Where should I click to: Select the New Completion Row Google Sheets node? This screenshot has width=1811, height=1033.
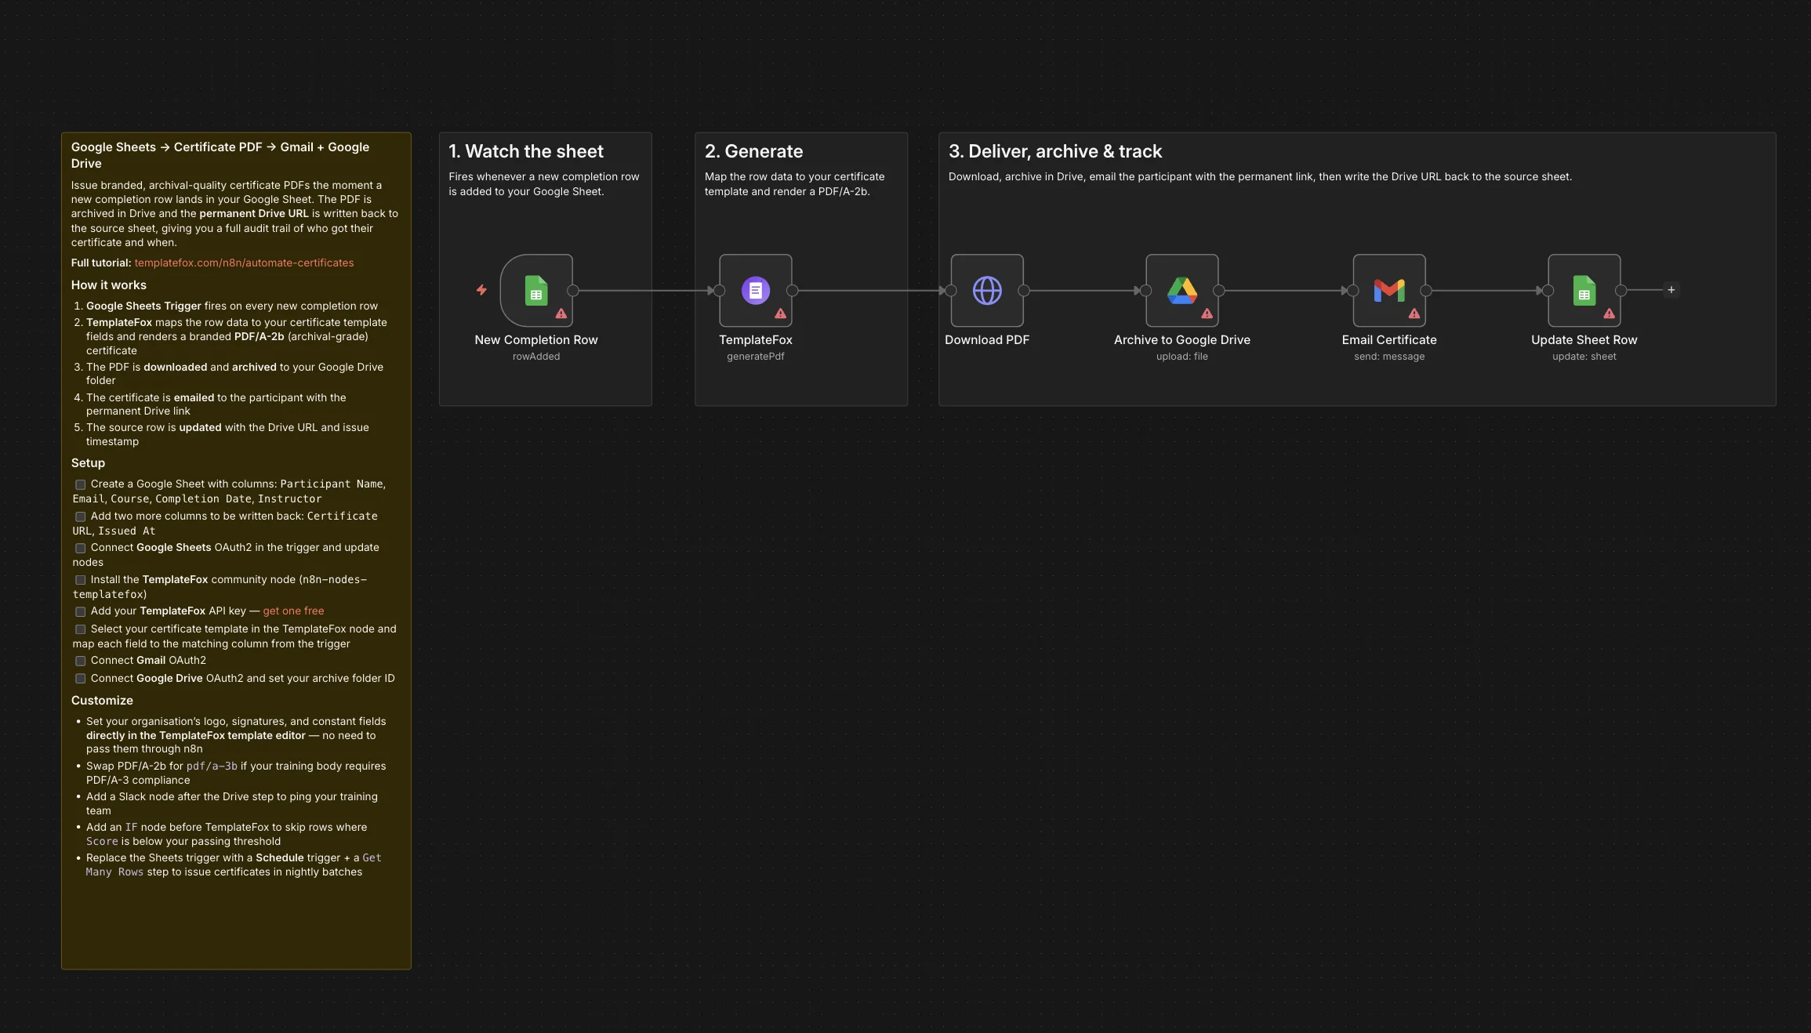coord(536,291)
